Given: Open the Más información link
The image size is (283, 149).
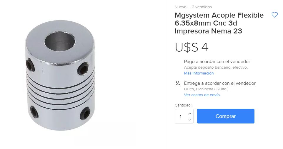Looking at the screenshot, I should tap(199, 73).
